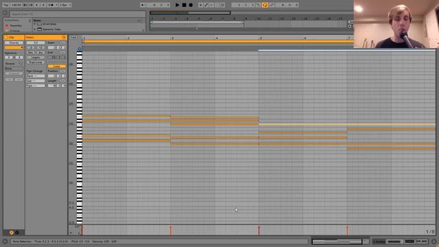Select the highlighted long note starting at bar 5
This screenshot has height=247, width=439.
[x=347, y=124]
